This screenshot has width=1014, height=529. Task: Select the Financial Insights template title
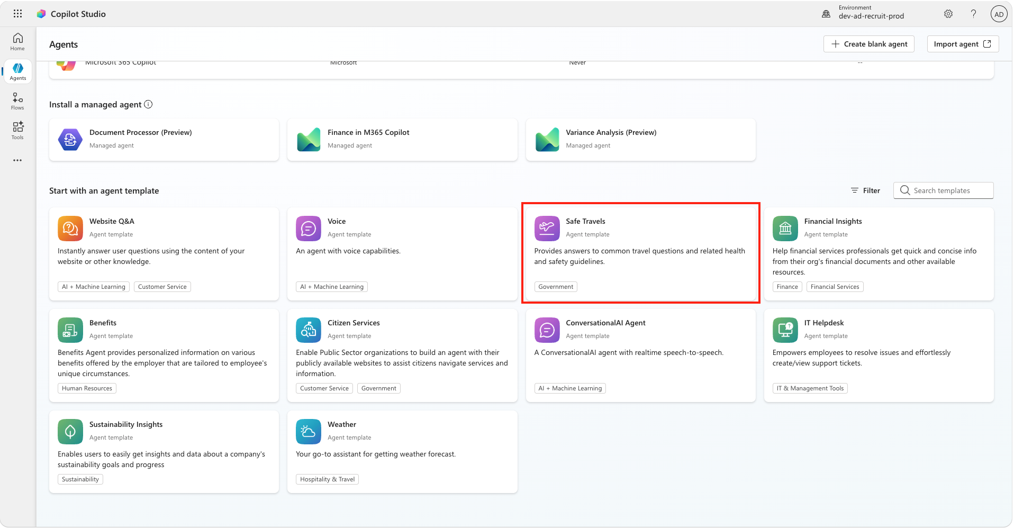[x=833, y=221]
